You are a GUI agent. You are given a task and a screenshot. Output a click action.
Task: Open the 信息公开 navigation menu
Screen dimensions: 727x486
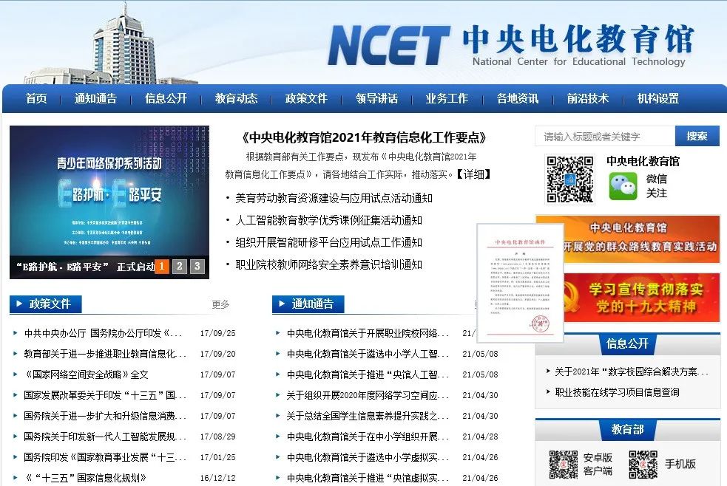(166, 98)
